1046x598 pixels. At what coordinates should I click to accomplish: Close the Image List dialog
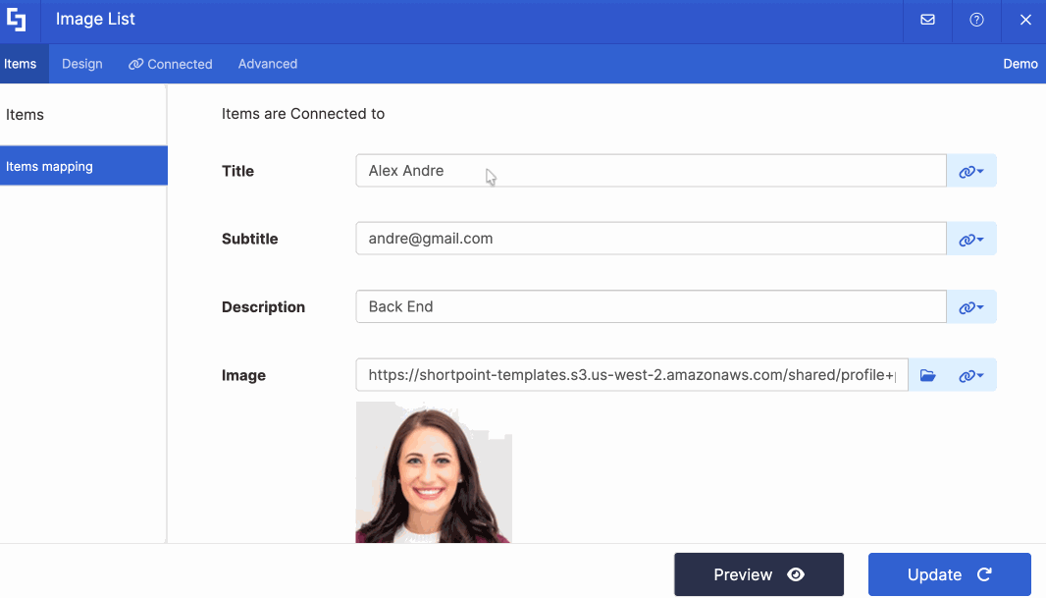[1025, 20]
